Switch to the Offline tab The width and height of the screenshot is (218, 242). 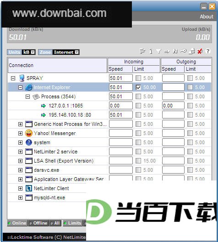coord(38,223)
